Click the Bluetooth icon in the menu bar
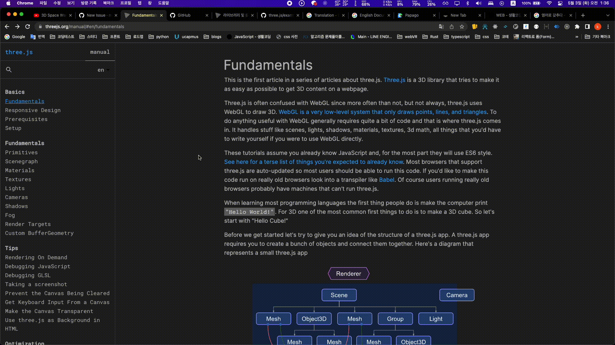Image resolution: width=615 pixels, height=345 pixels. pyautogui.click(x=468, y=3)
